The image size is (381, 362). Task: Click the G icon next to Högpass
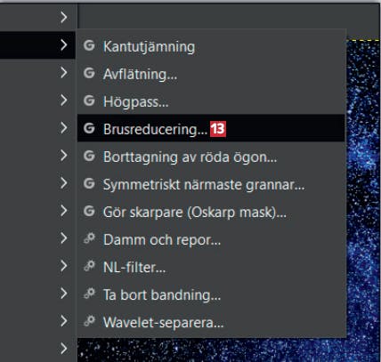click(x=89, y=101)
